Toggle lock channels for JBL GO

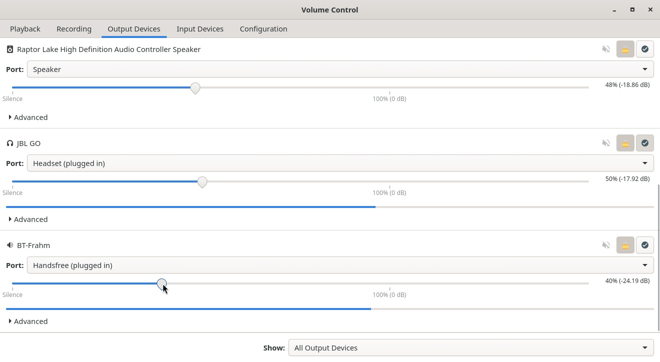tap(625, 143)
